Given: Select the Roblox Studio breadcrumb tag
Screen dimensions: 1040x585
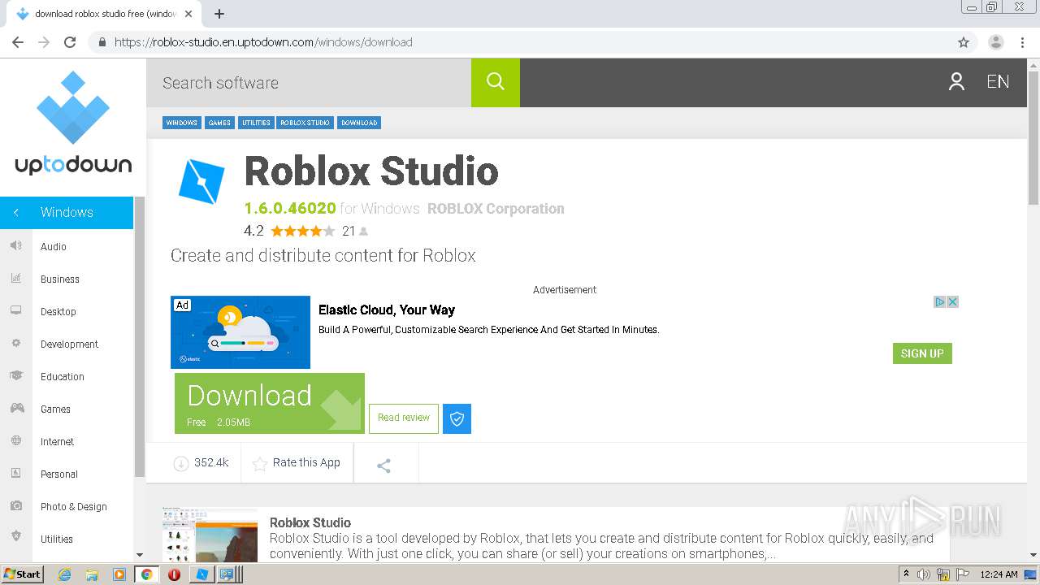Looking at the screenshot, I should [305, 123].
